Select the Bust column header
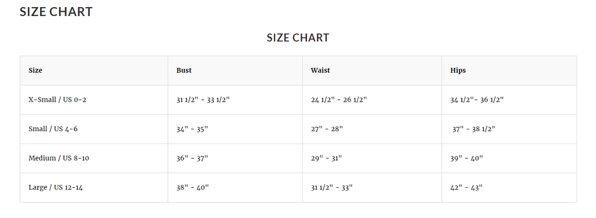Screen dimensions: 596x218 pos(184,70)
